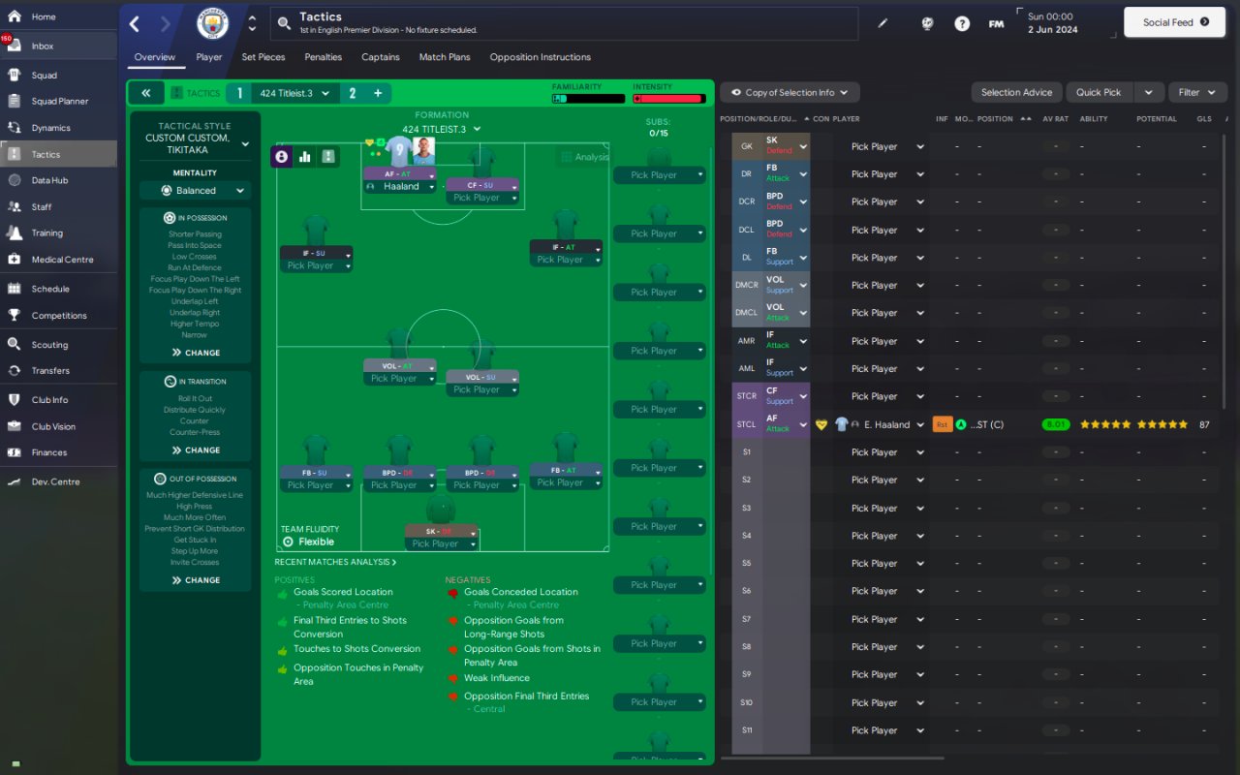Click Change under Out Of Possession
Image resolution: width=1240 pixels, height=775 pixels.
196,580
